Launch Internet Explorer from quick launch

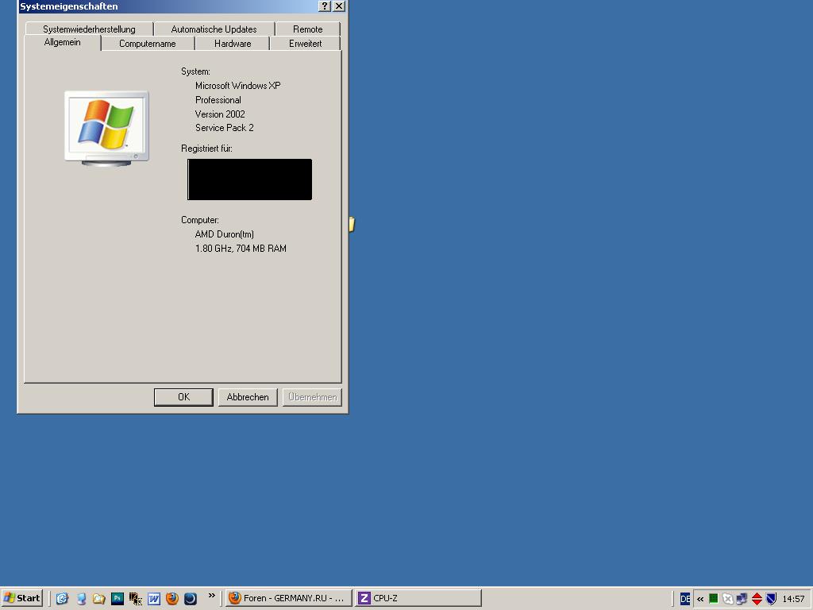pyautogui.click(x=62, y=599)
